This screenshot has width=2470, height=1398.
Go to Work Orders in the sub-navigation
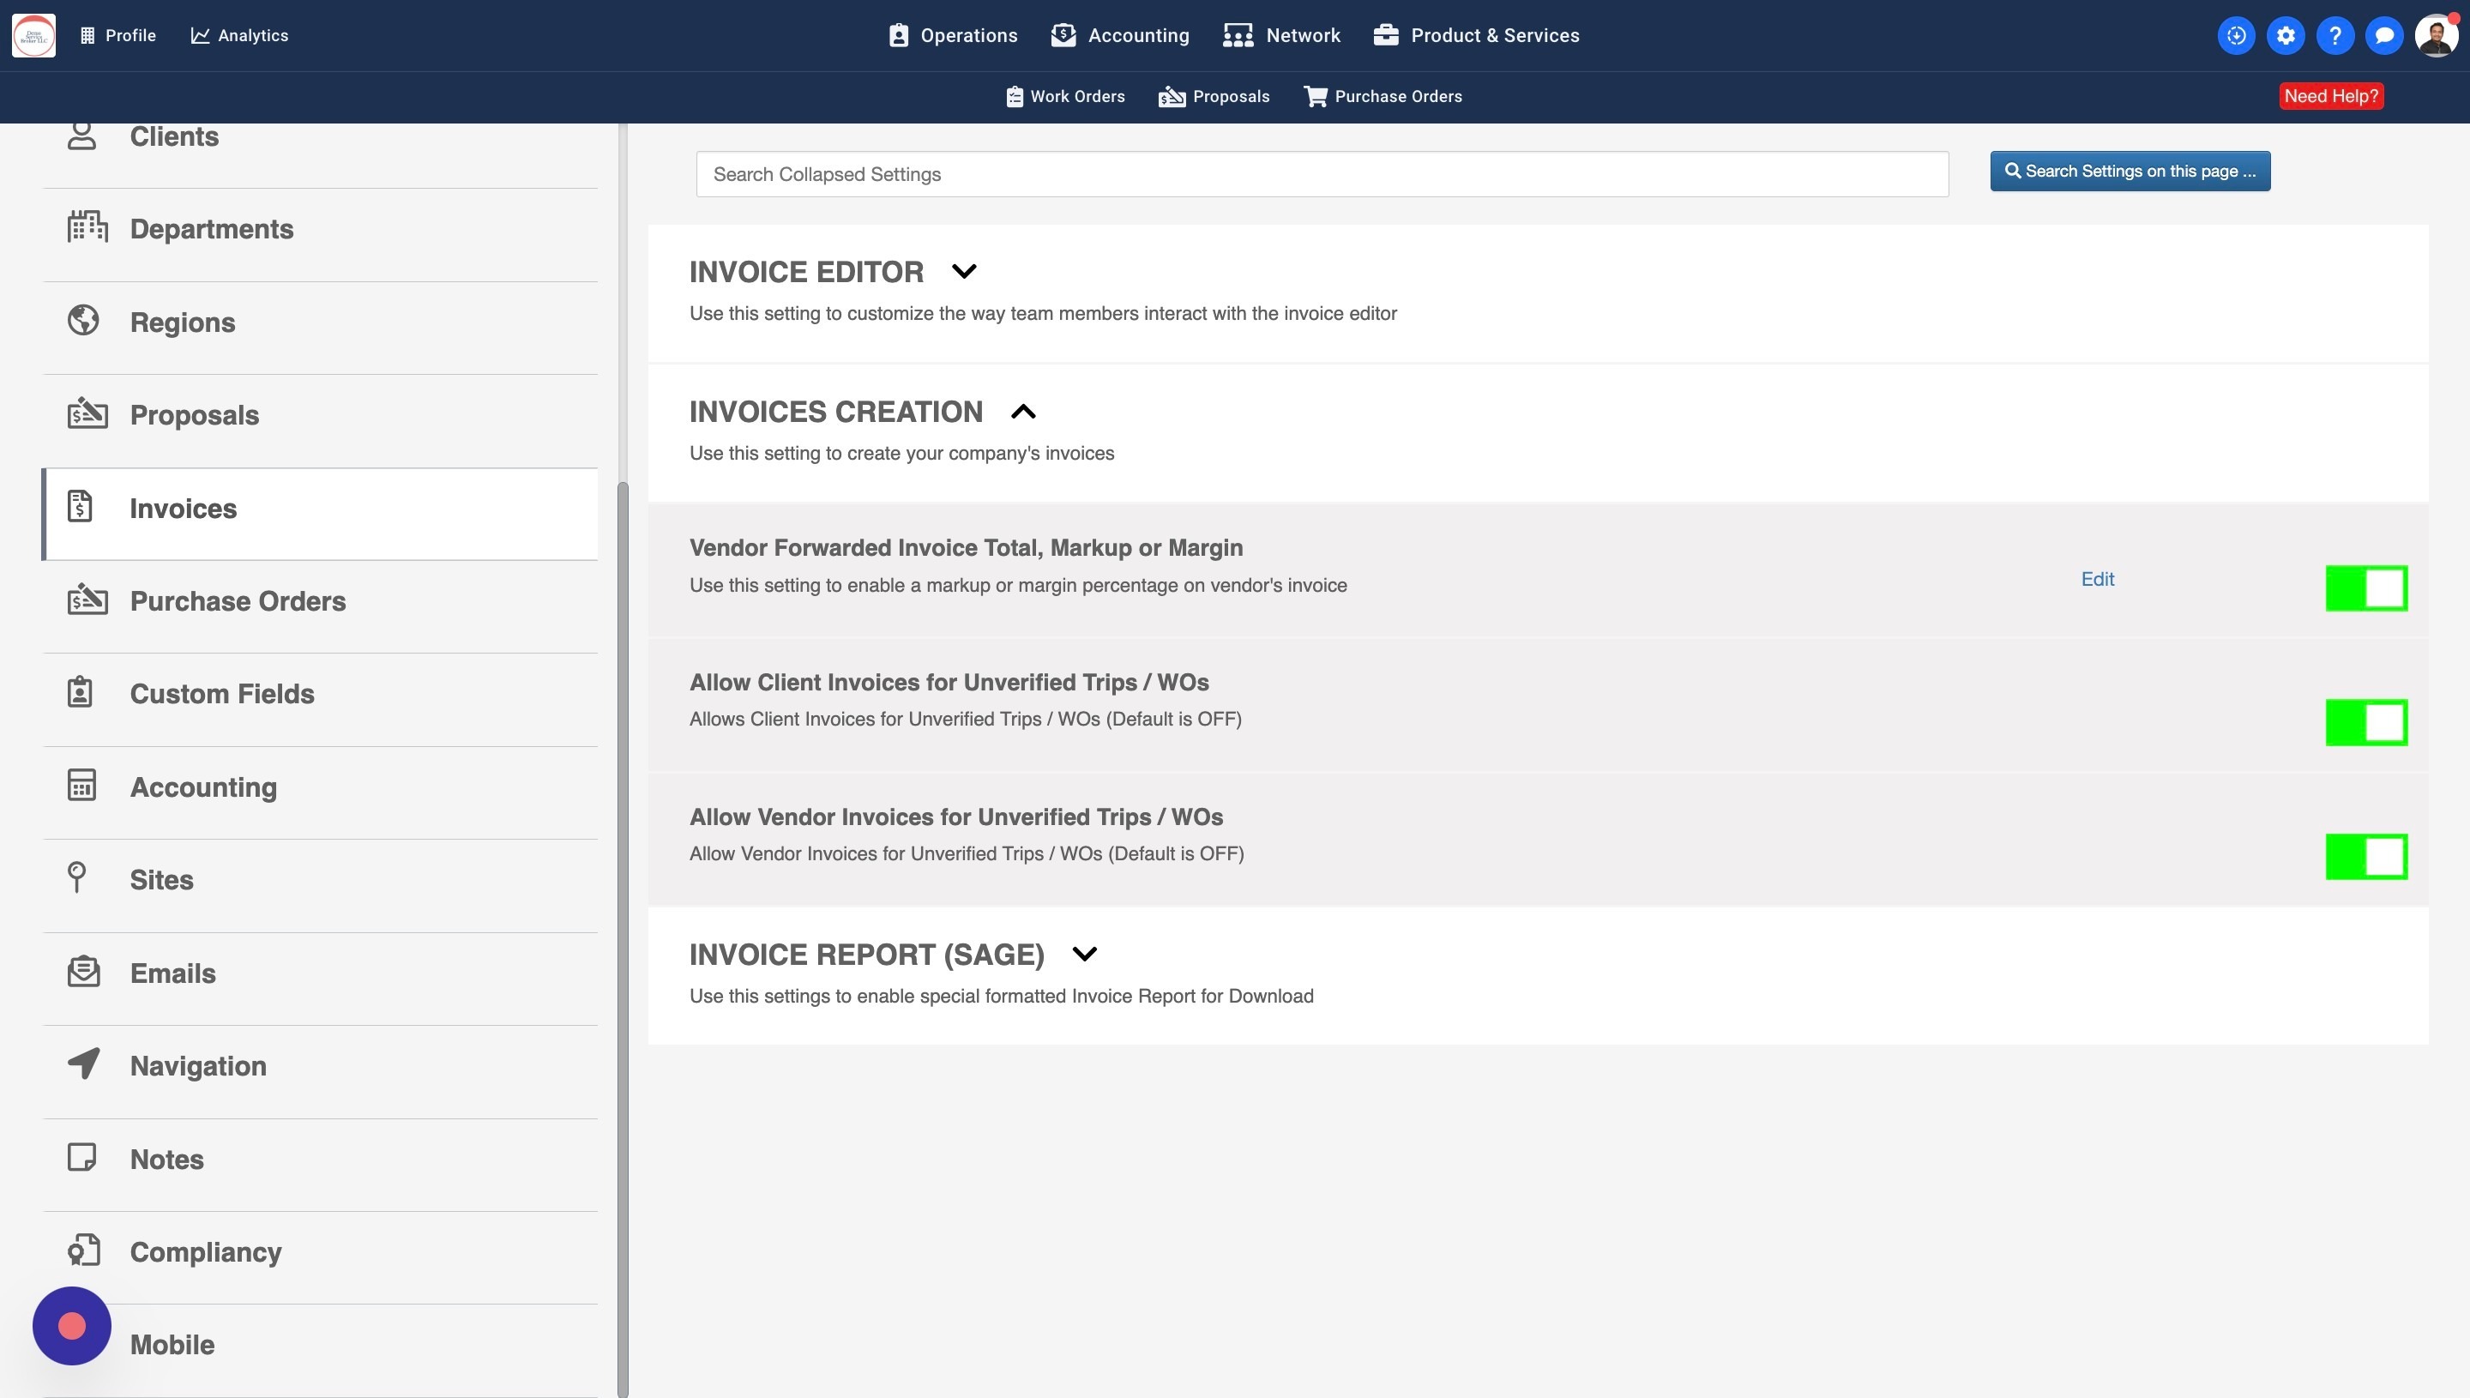point(1065,96)
